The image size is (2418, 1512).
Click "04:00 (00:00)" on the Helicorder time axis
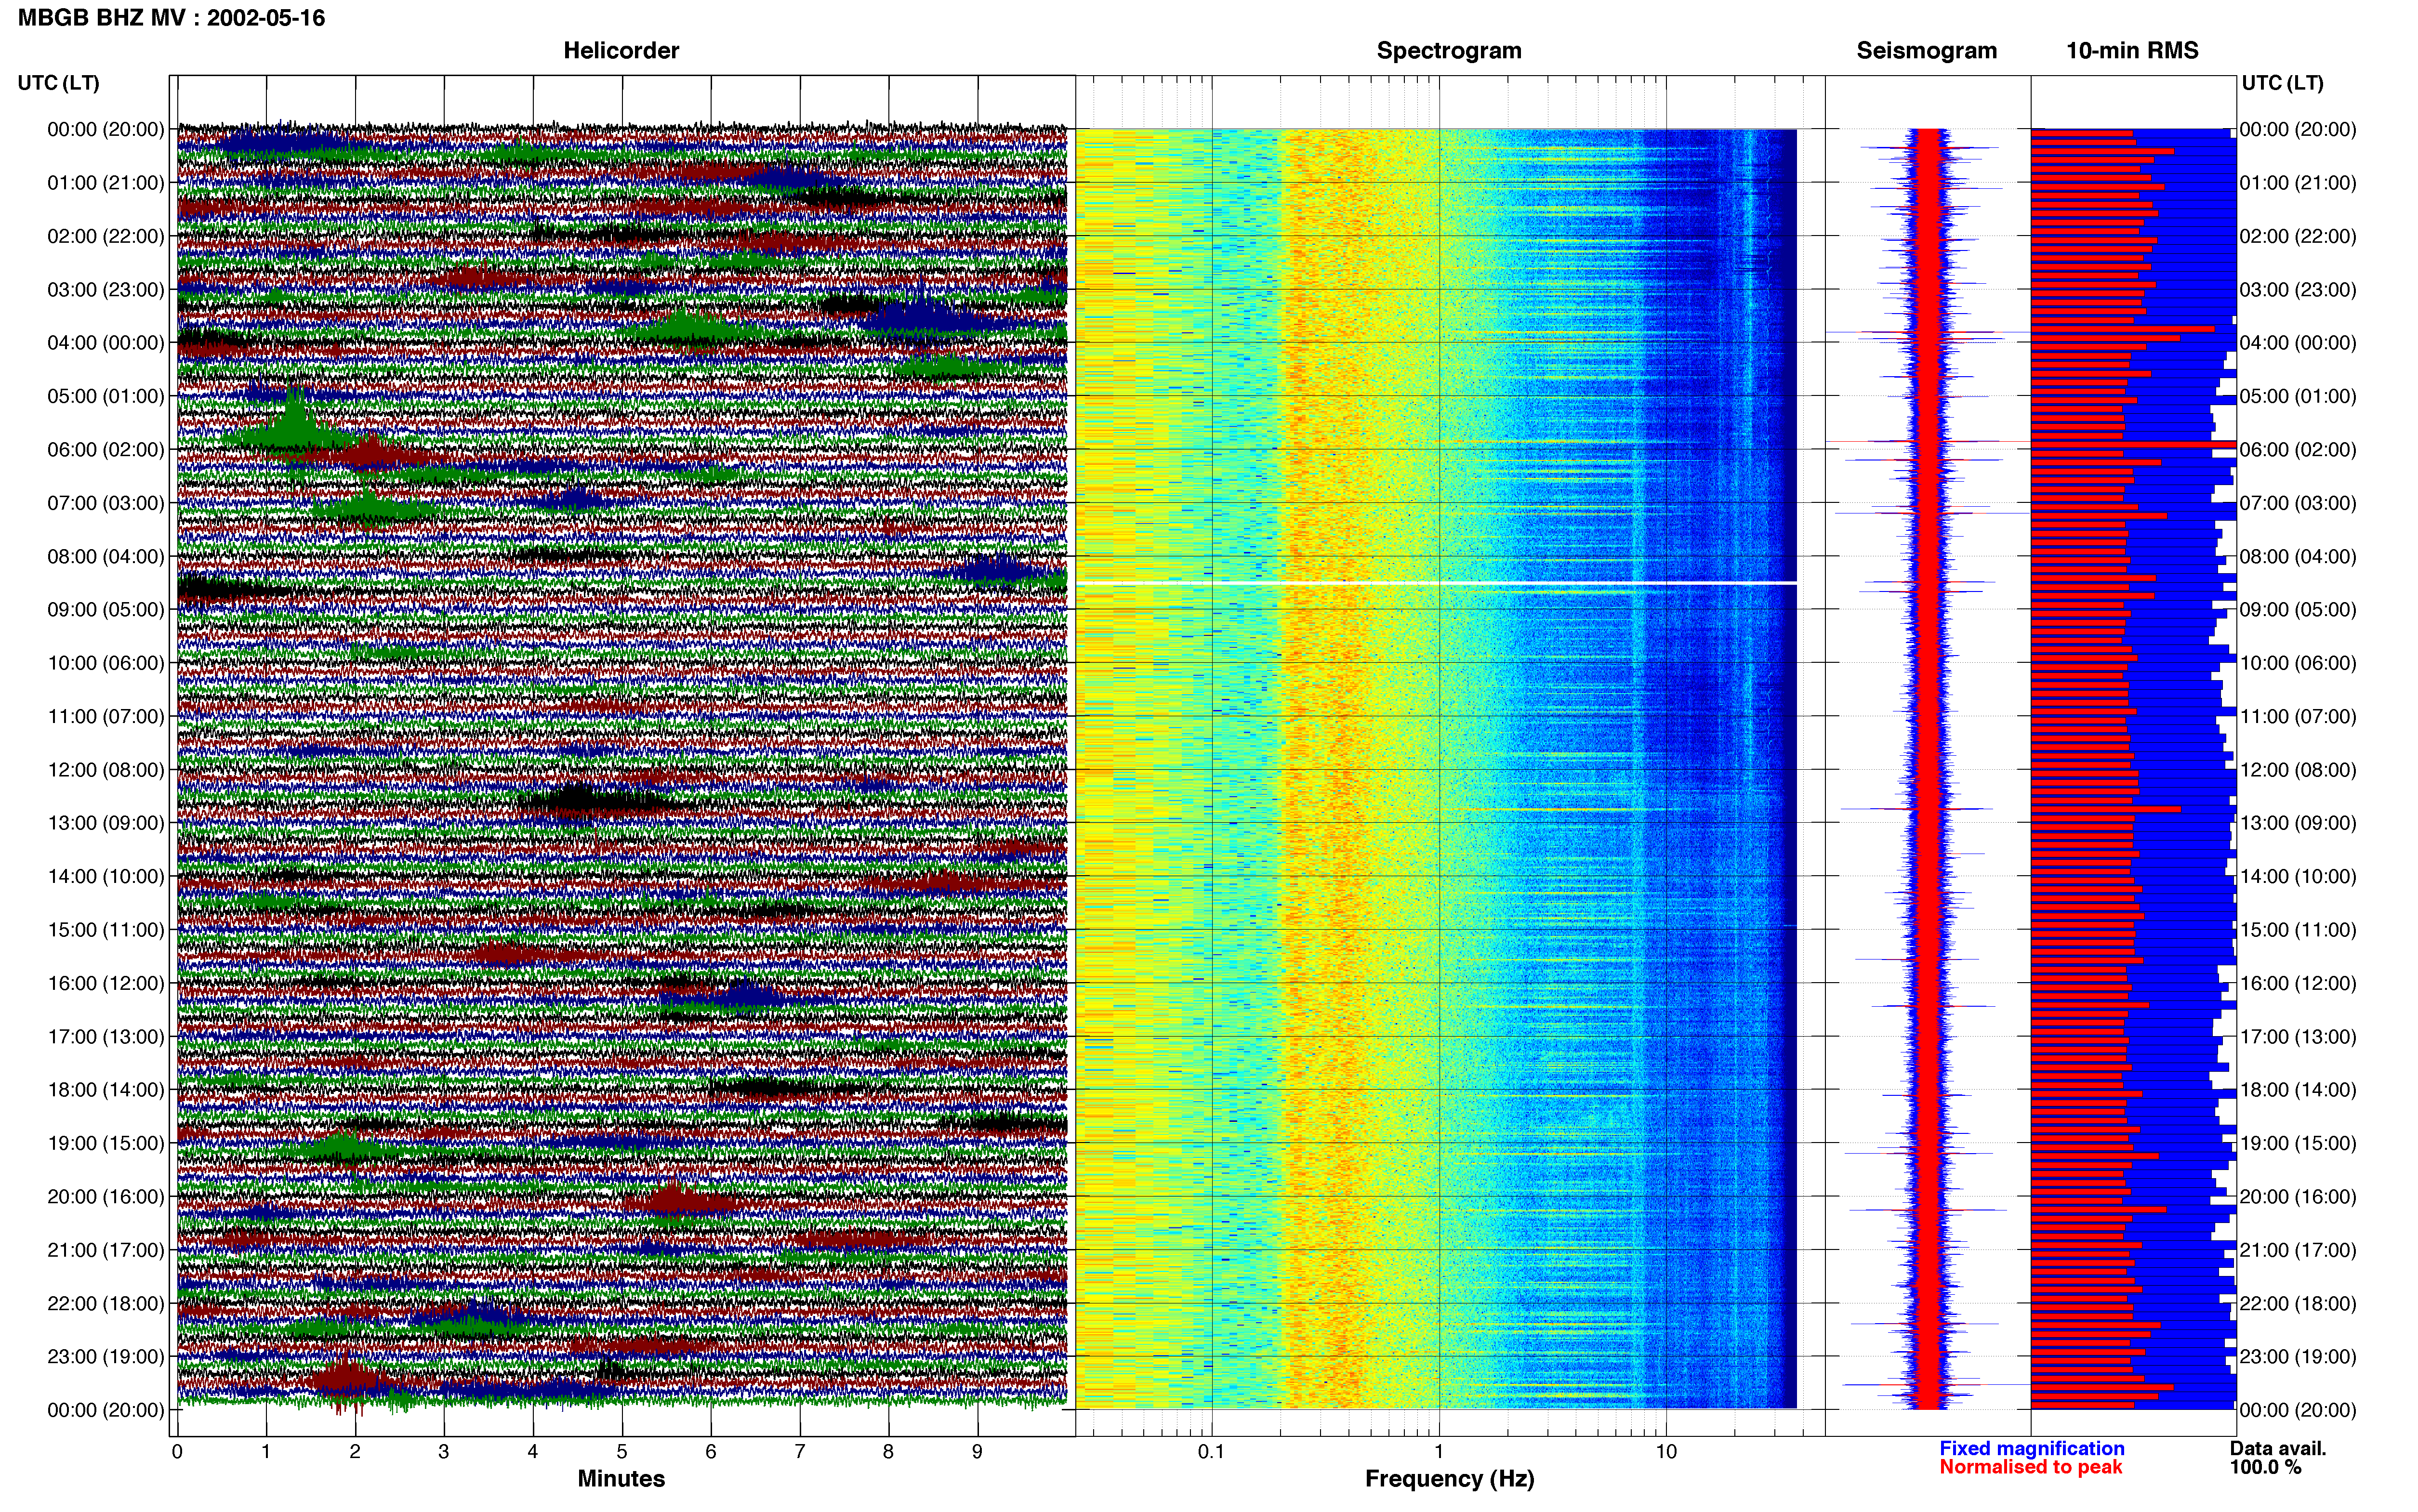[x=106, y=343]
